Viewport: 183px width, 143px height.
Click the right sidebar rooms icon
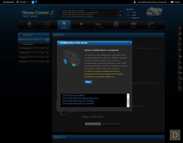180,44
